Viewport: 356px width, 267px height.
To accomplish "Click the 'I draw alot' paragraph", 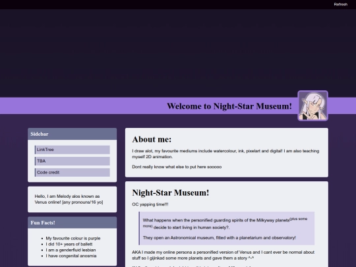I will tap(225, 154).
